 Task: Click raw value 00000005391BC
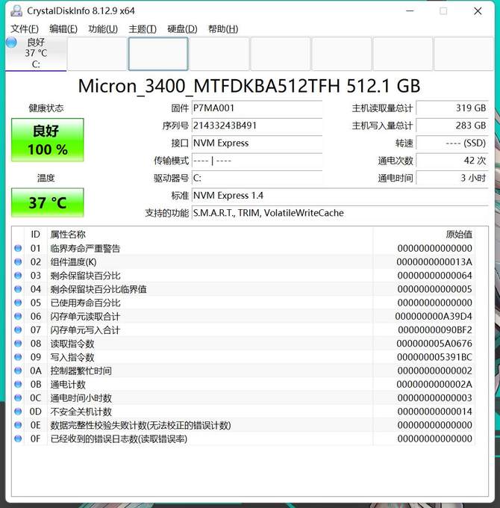434,357
